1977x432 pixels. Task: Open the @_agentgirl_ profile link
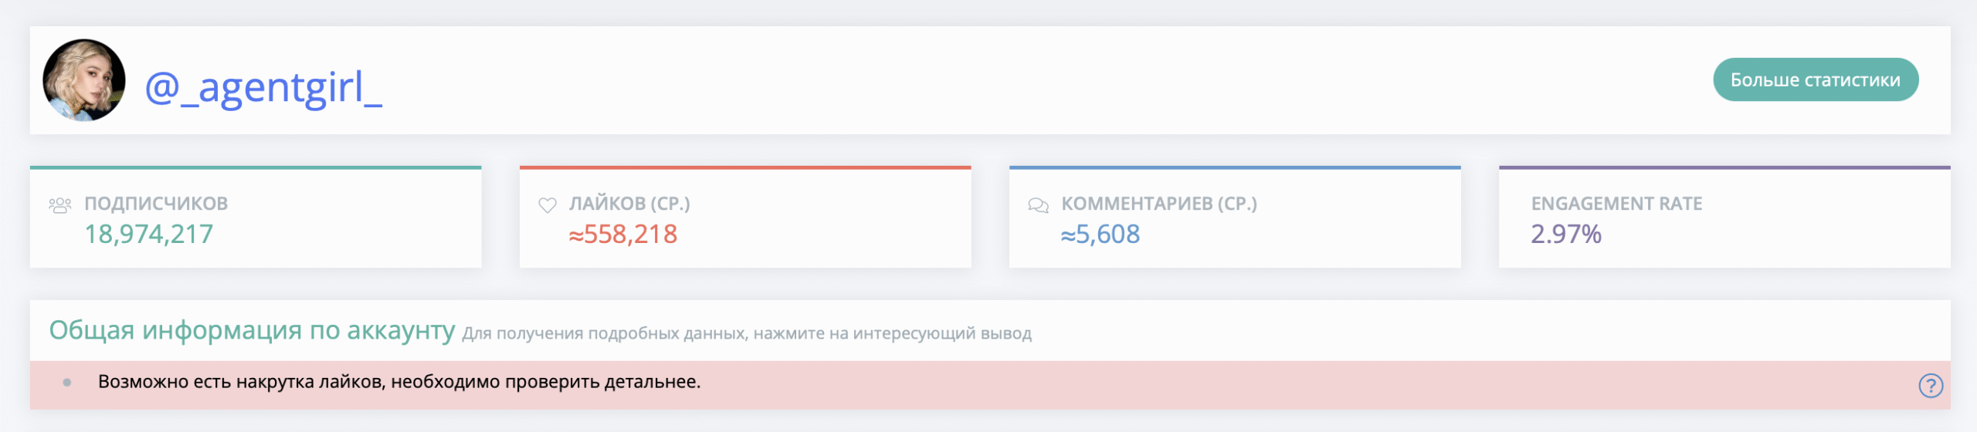(263, 87)
